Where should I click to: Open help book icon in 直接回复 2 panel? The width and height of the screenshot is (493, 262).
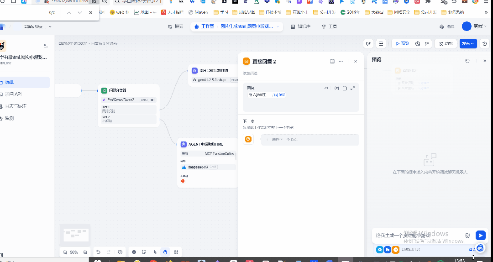pos(332,61)
